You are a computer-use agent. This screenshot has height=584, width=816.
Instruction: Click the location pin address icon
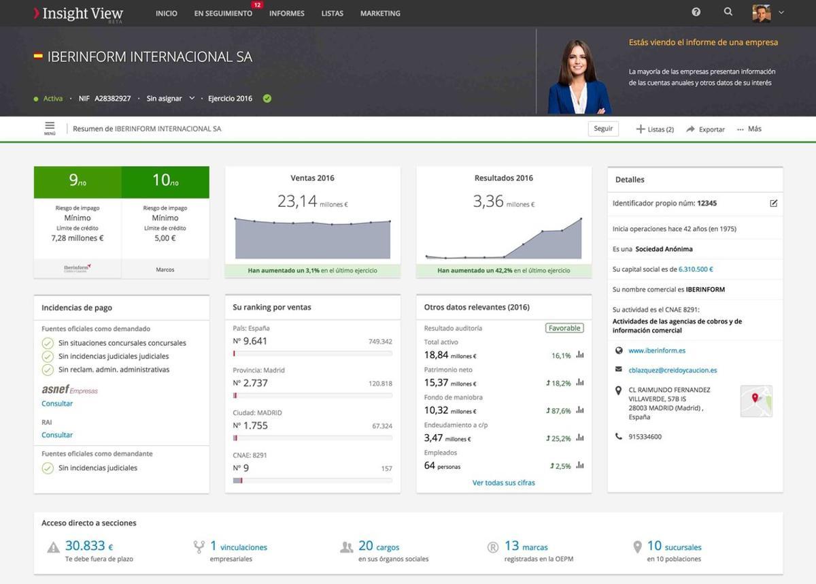[618, 391]
